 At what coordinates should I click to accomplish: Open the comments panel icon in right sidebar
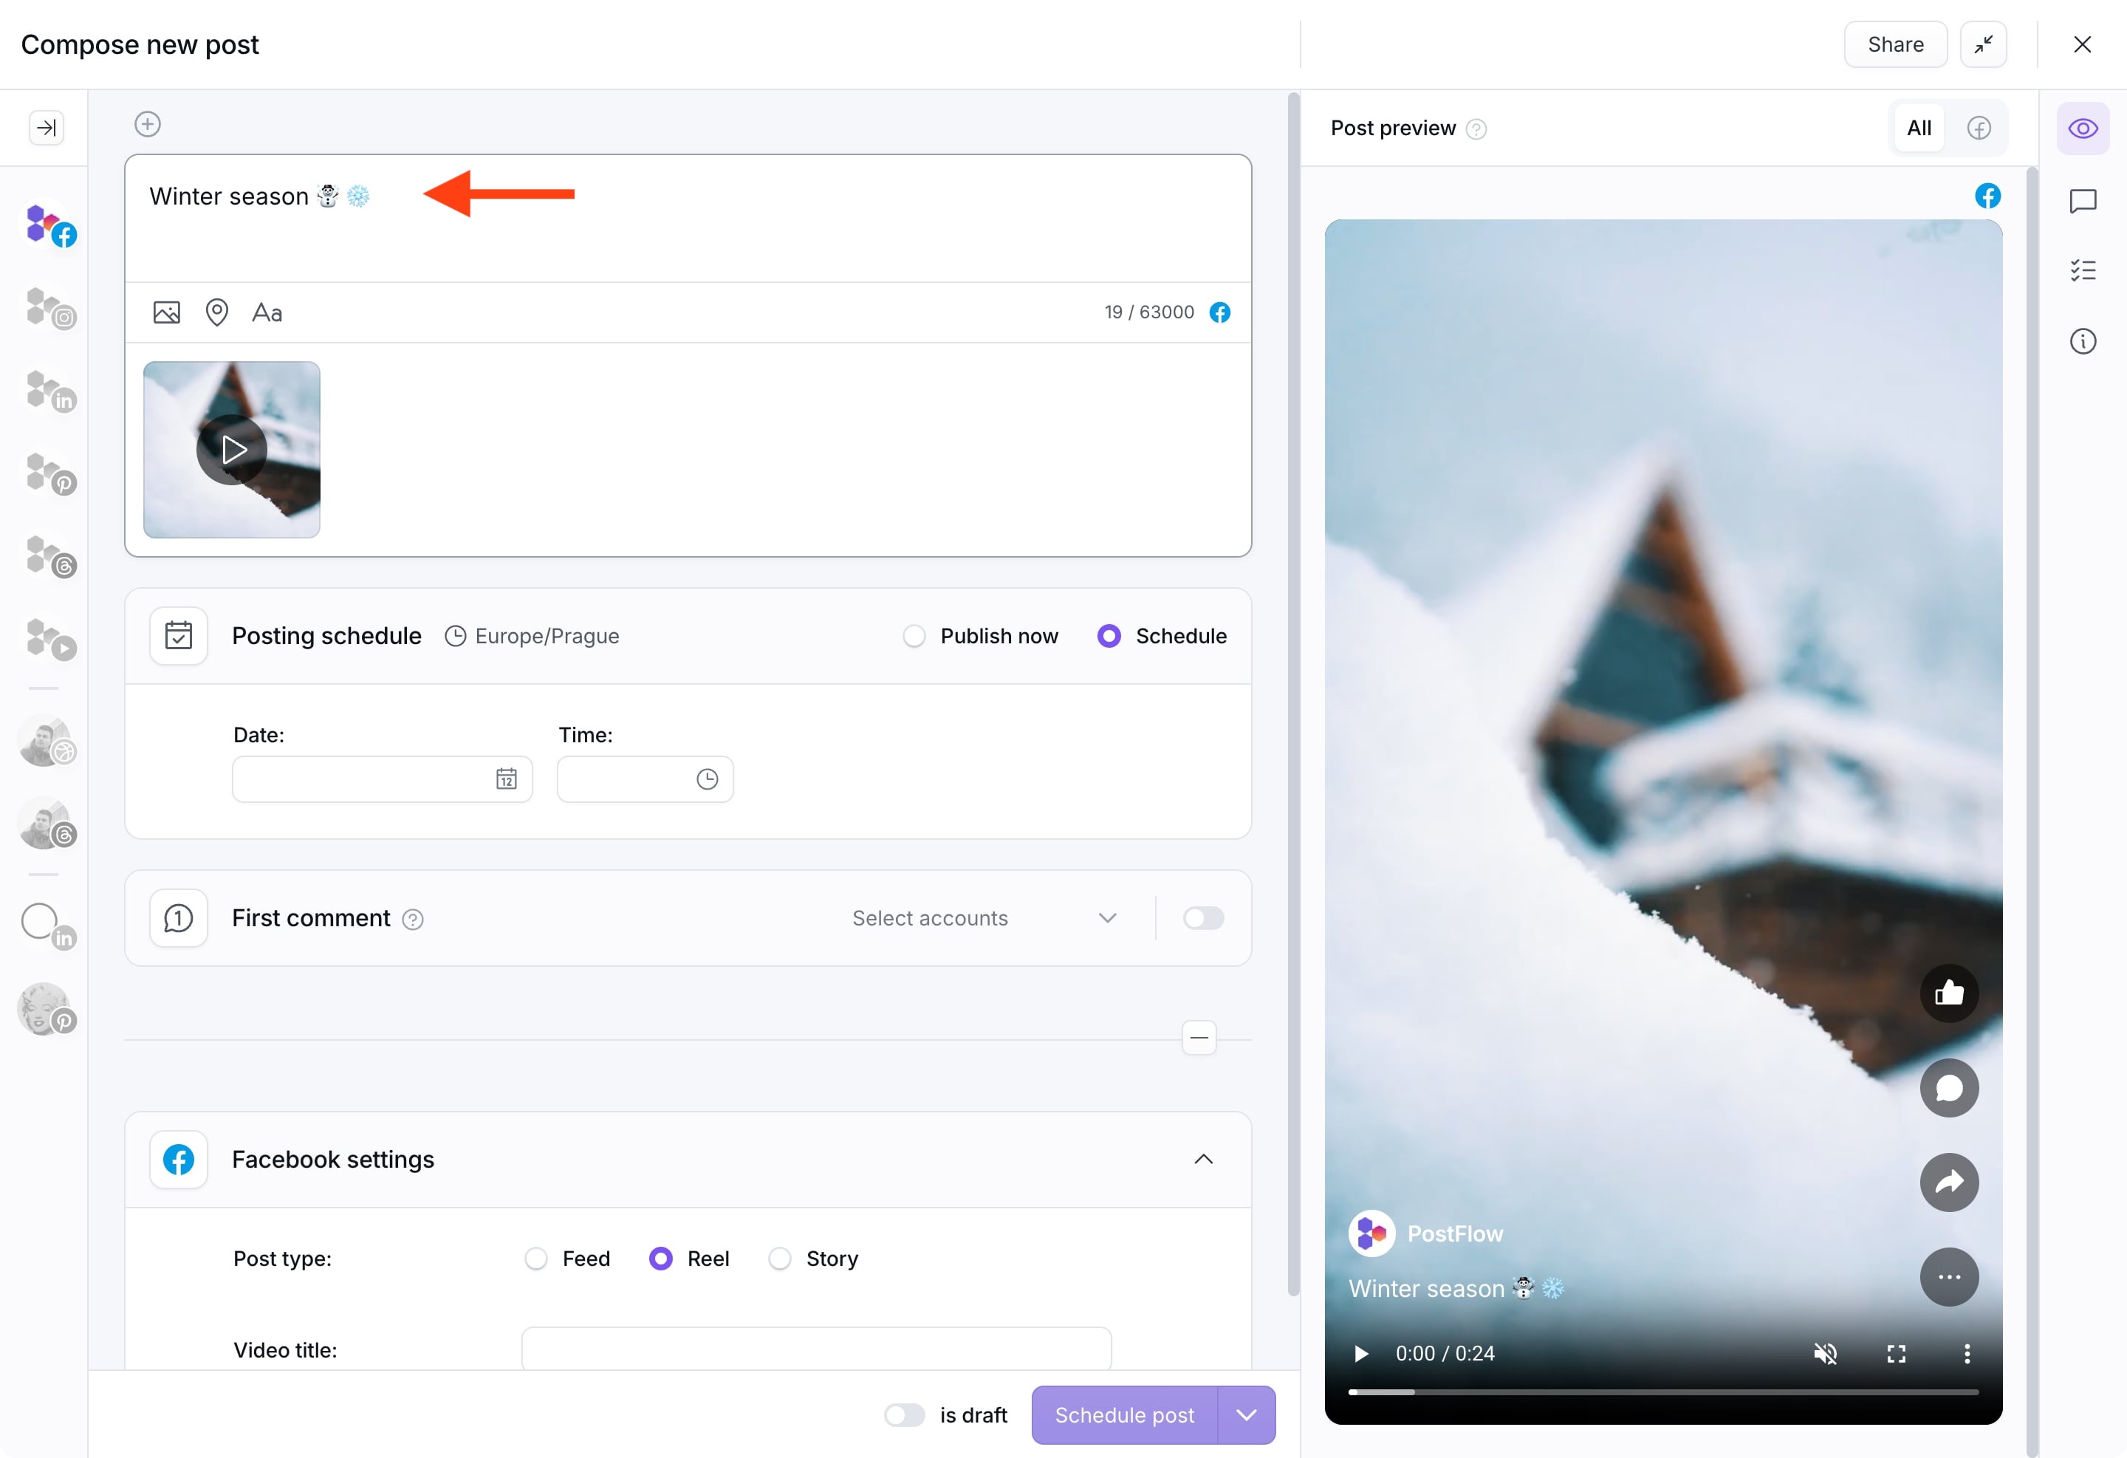[x=2083, y=200]
